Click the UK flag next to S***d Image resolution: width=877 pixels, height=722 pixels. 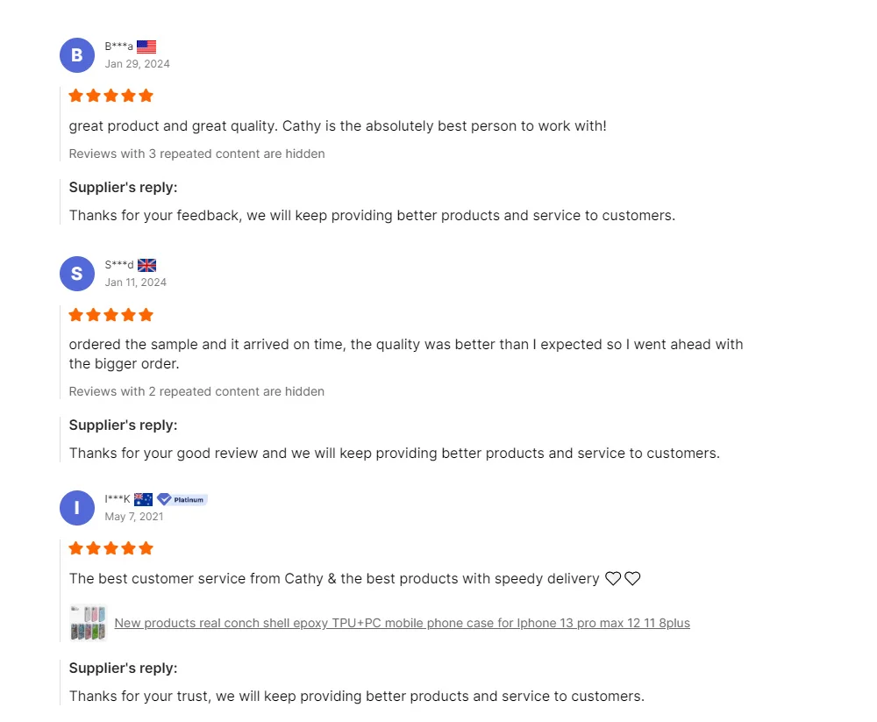146,265
